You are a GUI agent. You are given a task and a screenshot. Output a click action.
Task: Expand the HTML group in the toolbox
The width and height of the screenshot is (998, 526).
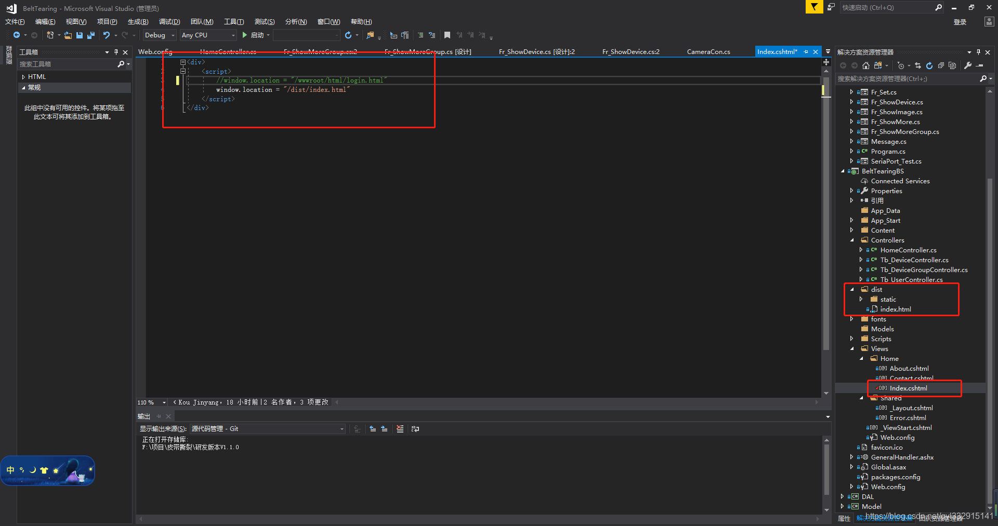pos(23,77)
